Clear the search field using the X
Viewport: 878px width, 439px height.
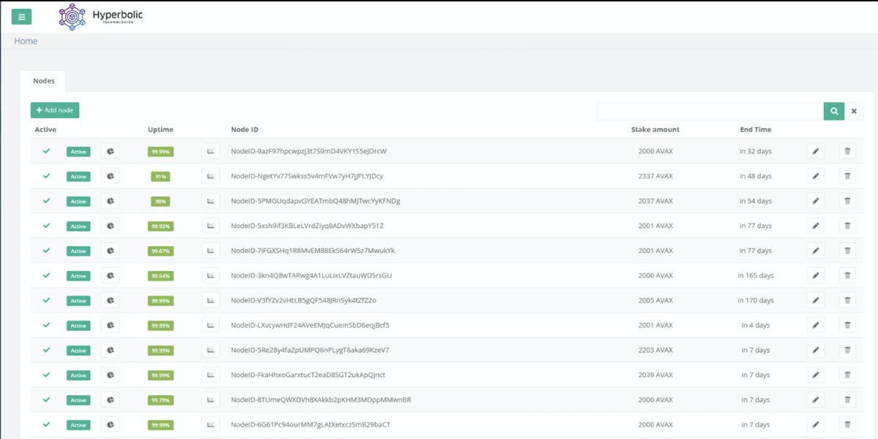[854, 110]
